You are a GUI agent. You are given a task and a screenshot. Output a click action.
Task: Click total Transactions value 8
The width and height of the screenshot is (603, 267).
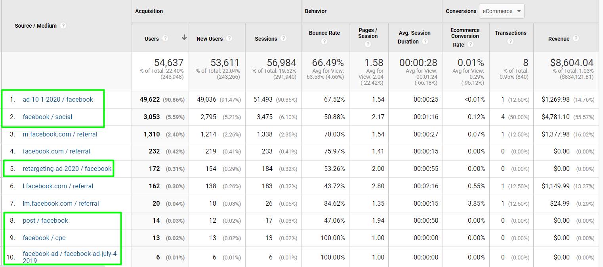pyautogui.click(x=526, y=62)
